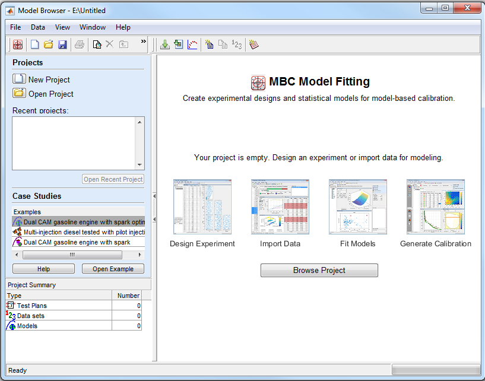Select the Models row in Project Summary
Image resolution: width=485 pixels, height=381 pixels.
pos(74,326)
